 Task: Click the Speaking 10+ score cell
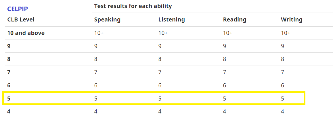(x=99, y=33)
